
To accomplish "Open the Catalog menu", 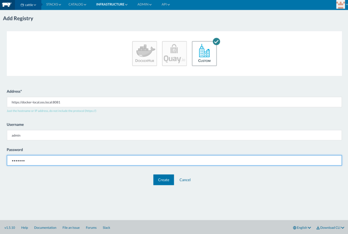I will pos(77,4).
